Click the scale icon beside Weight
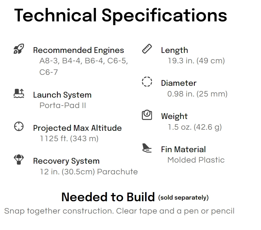This screenshot has height=230, width=261. 147,115
